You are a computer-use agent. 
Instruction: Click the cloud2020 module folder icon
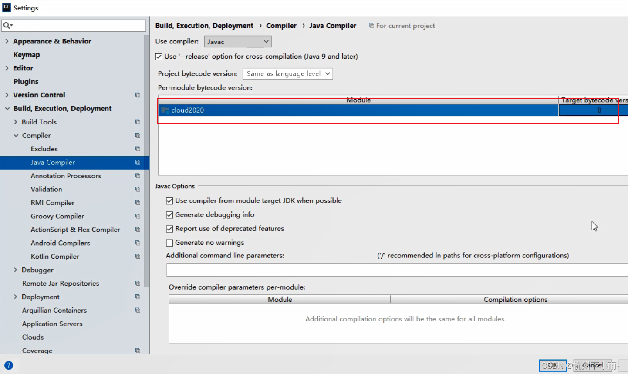click(165, 110)
